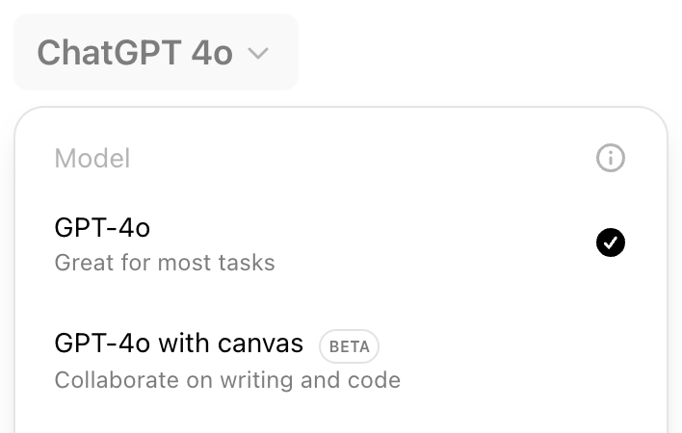Click the BETA badge
Viewport: 682px width, 433px height.
tap(349, 345)
